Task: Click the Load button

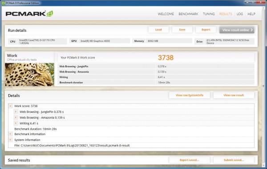Action: pyautogui.click(x=158, y=30)
